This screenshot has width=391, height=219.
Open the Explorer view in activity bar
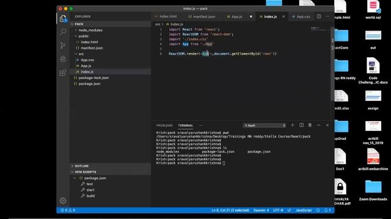coord(63,19)
